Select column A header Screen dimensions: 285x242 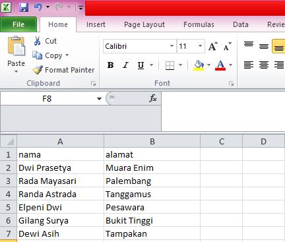click(60, 141)
